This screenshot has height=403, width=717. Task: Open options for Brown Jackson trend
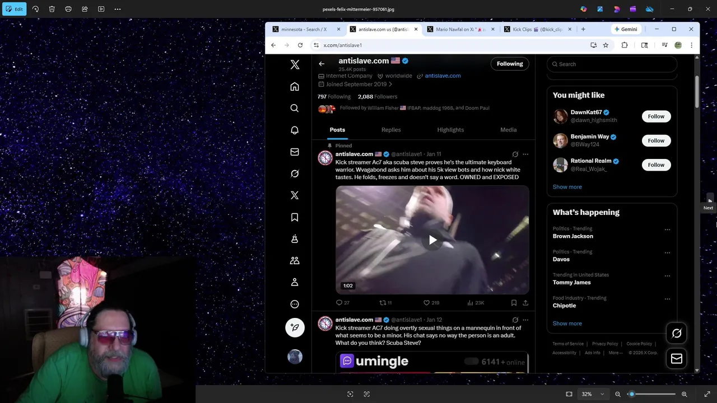click(x=667, y=229)
